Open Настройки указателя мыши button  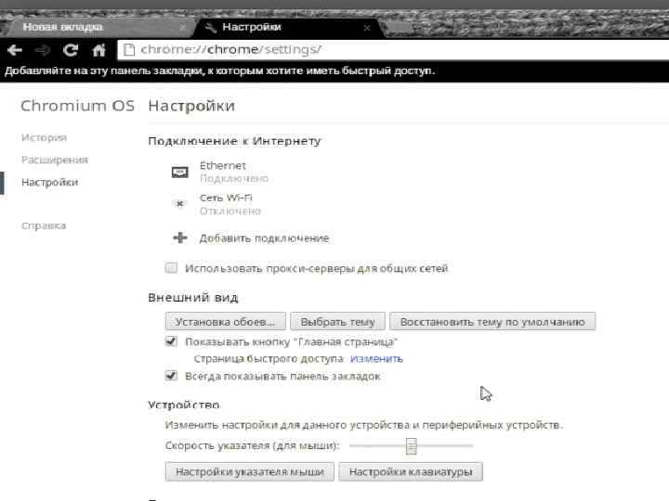click(250, 471)
